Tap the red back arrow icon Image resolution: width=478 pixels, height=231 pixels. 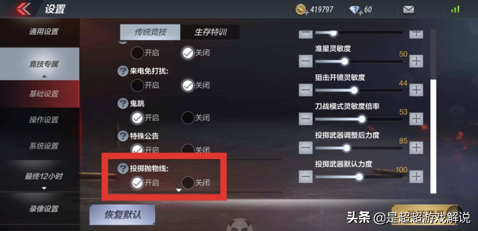point(23,9)
